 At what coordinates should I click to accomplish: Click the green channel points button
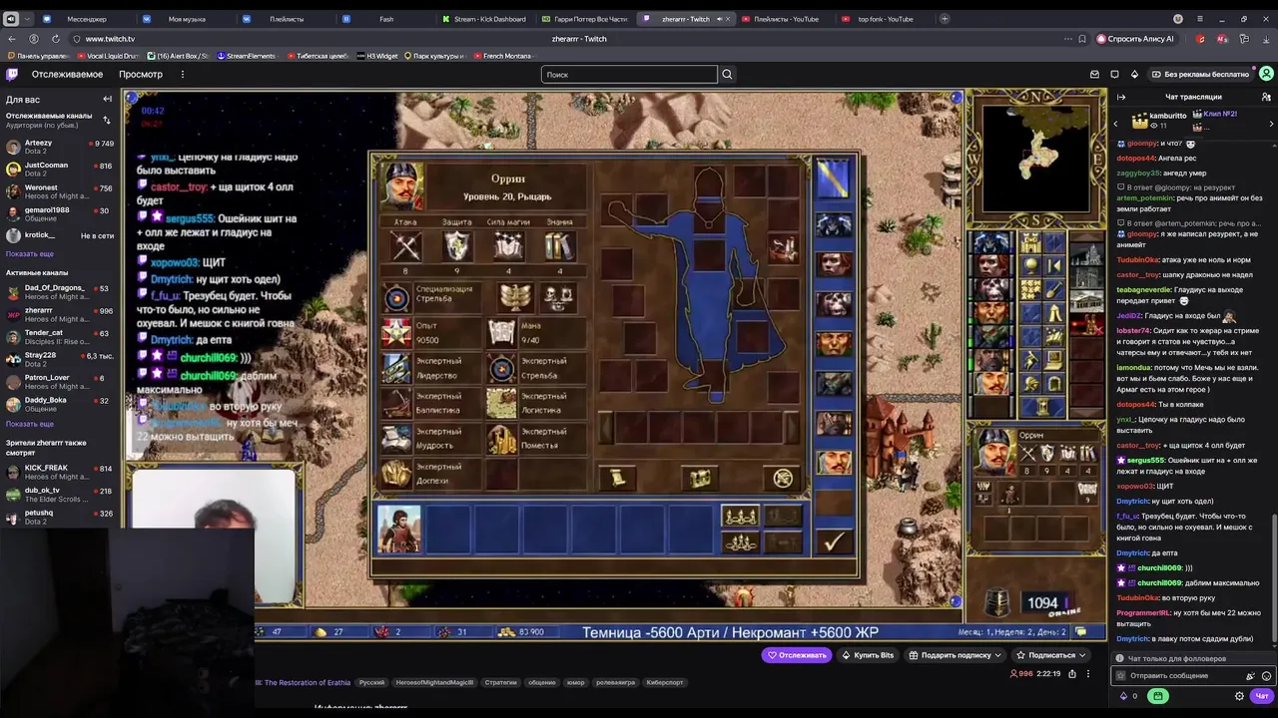pos(1157,696)
